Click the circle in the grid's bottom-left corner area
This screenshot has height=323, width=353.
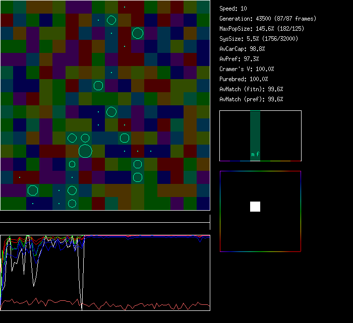click(x=33, y=190)
